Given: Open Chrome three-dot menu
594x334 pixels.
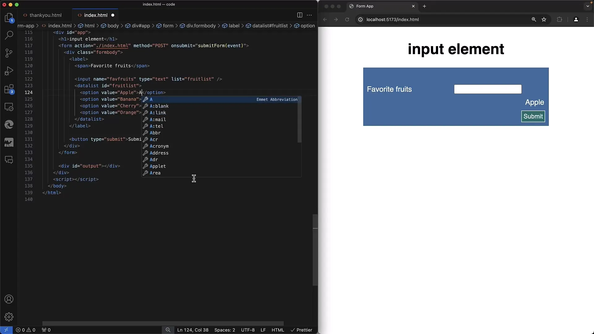Looking at the screenshot, I should (587, 19).
